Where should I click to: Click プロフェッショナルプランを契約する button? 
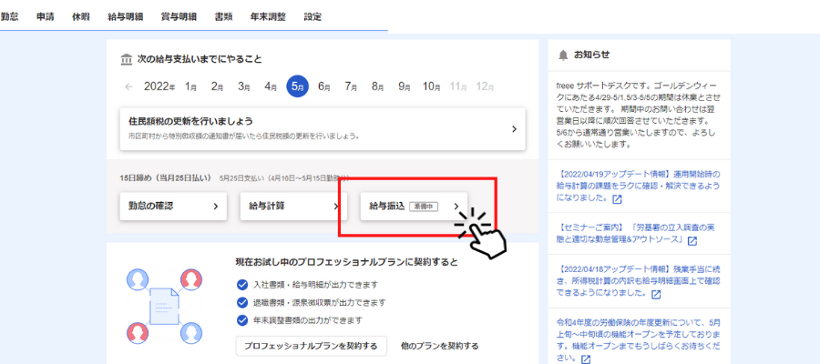(311, 346)
